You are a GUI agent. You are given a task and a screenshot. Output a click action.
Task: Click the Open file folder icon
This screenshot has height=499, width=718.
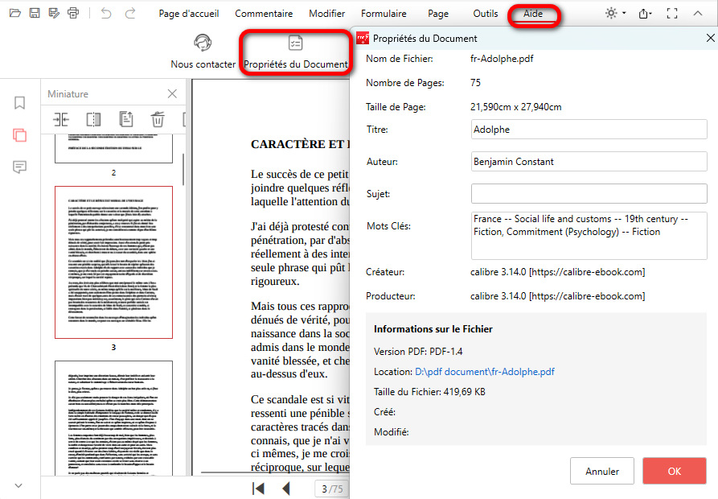click(14, 13)
